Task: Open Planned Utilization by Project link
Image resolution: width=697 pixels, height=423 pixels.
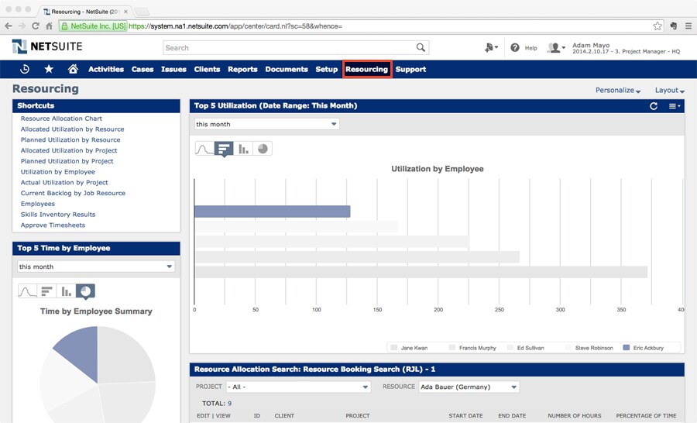Action: (x=67, y=161)
